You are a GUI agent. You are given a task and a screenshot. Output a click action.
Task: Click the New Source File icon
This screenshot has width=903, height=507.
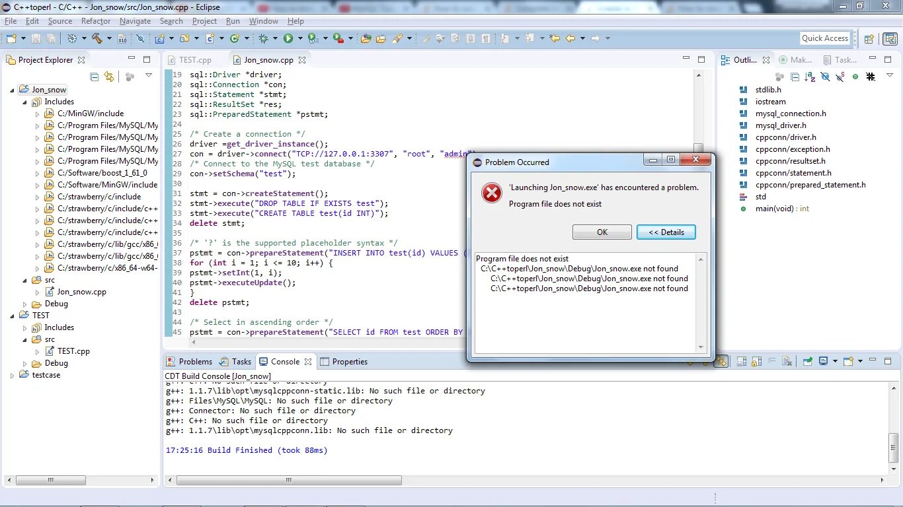pyautogui.click(x=210, y=38)
